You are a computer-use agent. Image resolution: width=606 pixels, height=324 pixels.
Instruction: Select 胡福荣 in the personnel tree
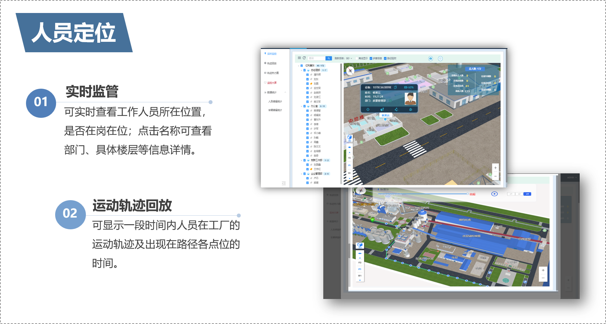317,115
